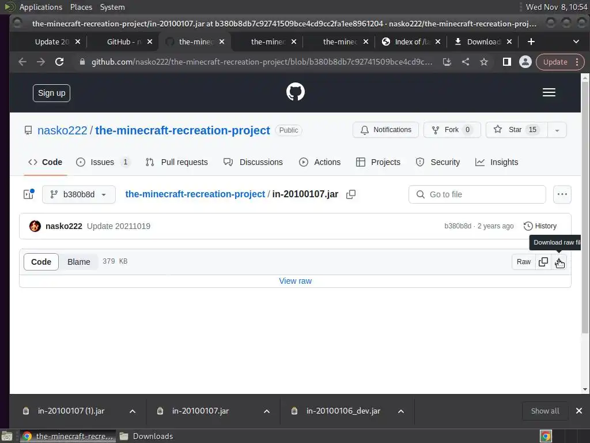The width and height of the screenshot is (590, 443).
Task: Open the tab search chevron dropdown
Action: coord(576,42)
